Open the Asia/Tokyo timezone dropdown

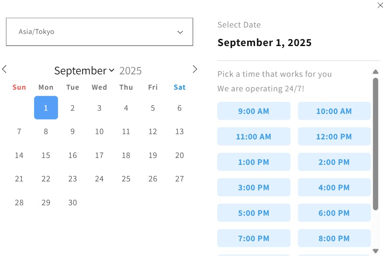click(99, 32)
